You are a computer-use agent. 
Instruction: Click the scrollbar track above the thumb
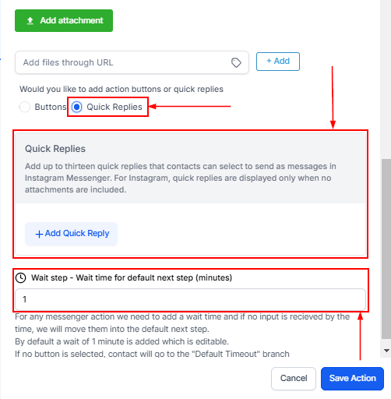386,79
